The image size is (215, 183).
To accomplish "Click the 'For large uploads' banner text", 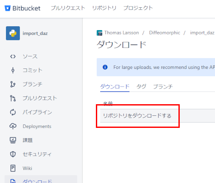I will [164, 67].
